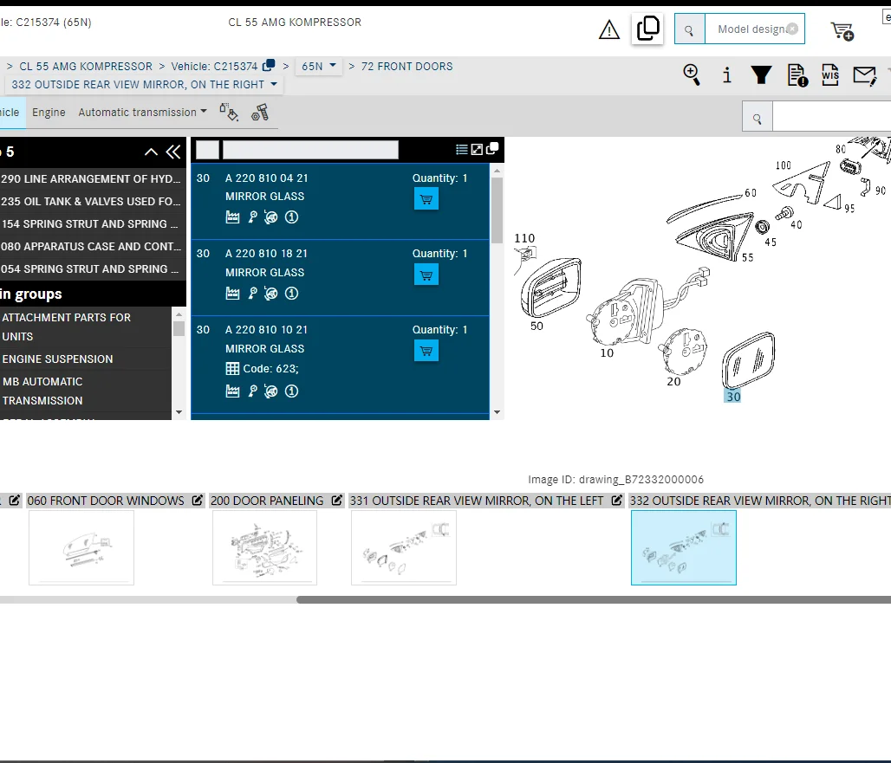
Task: Add A 220 810 04 21 to cart
Action: pyautogui.click(x=426, y=199)
